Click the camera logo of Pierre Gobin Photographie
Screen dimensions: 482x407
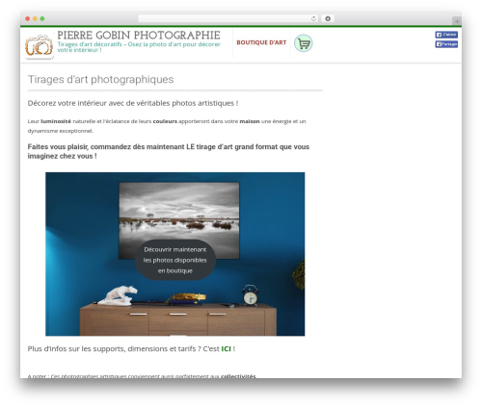(x=39, y=45)
